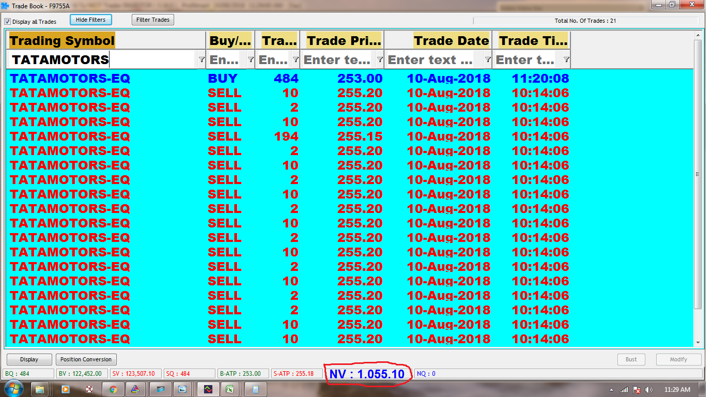Select the BUY trade row of 484
This screenshot has height=397, width=713.
[x=350, y=79]
